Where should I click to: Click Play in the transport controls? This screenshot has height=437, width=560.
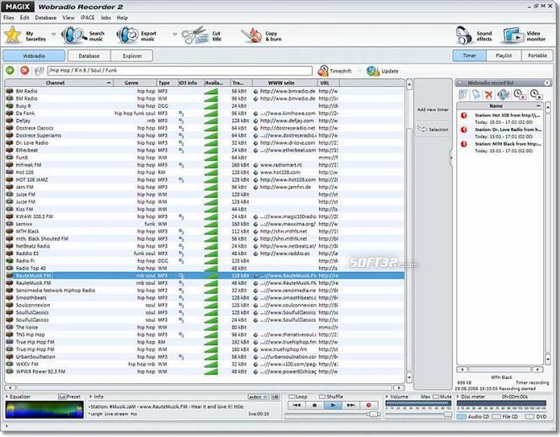(333, 405)
